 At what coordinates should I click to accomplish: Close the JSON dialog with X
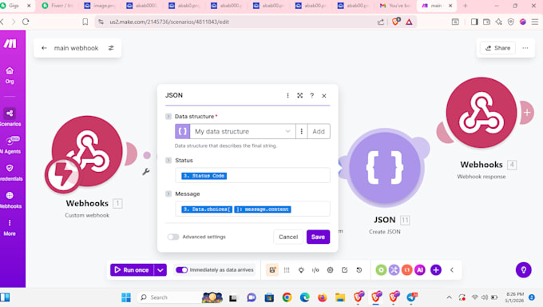point(324,96)
